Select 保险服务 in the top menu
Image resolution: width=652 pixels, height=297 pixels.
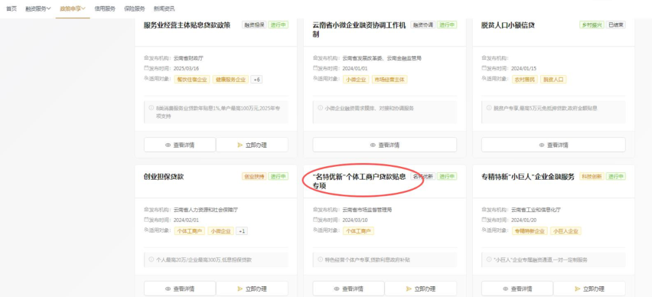(x=134, y=8)
